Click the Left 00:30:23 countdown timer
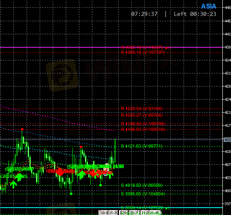 tap(195, 14)
